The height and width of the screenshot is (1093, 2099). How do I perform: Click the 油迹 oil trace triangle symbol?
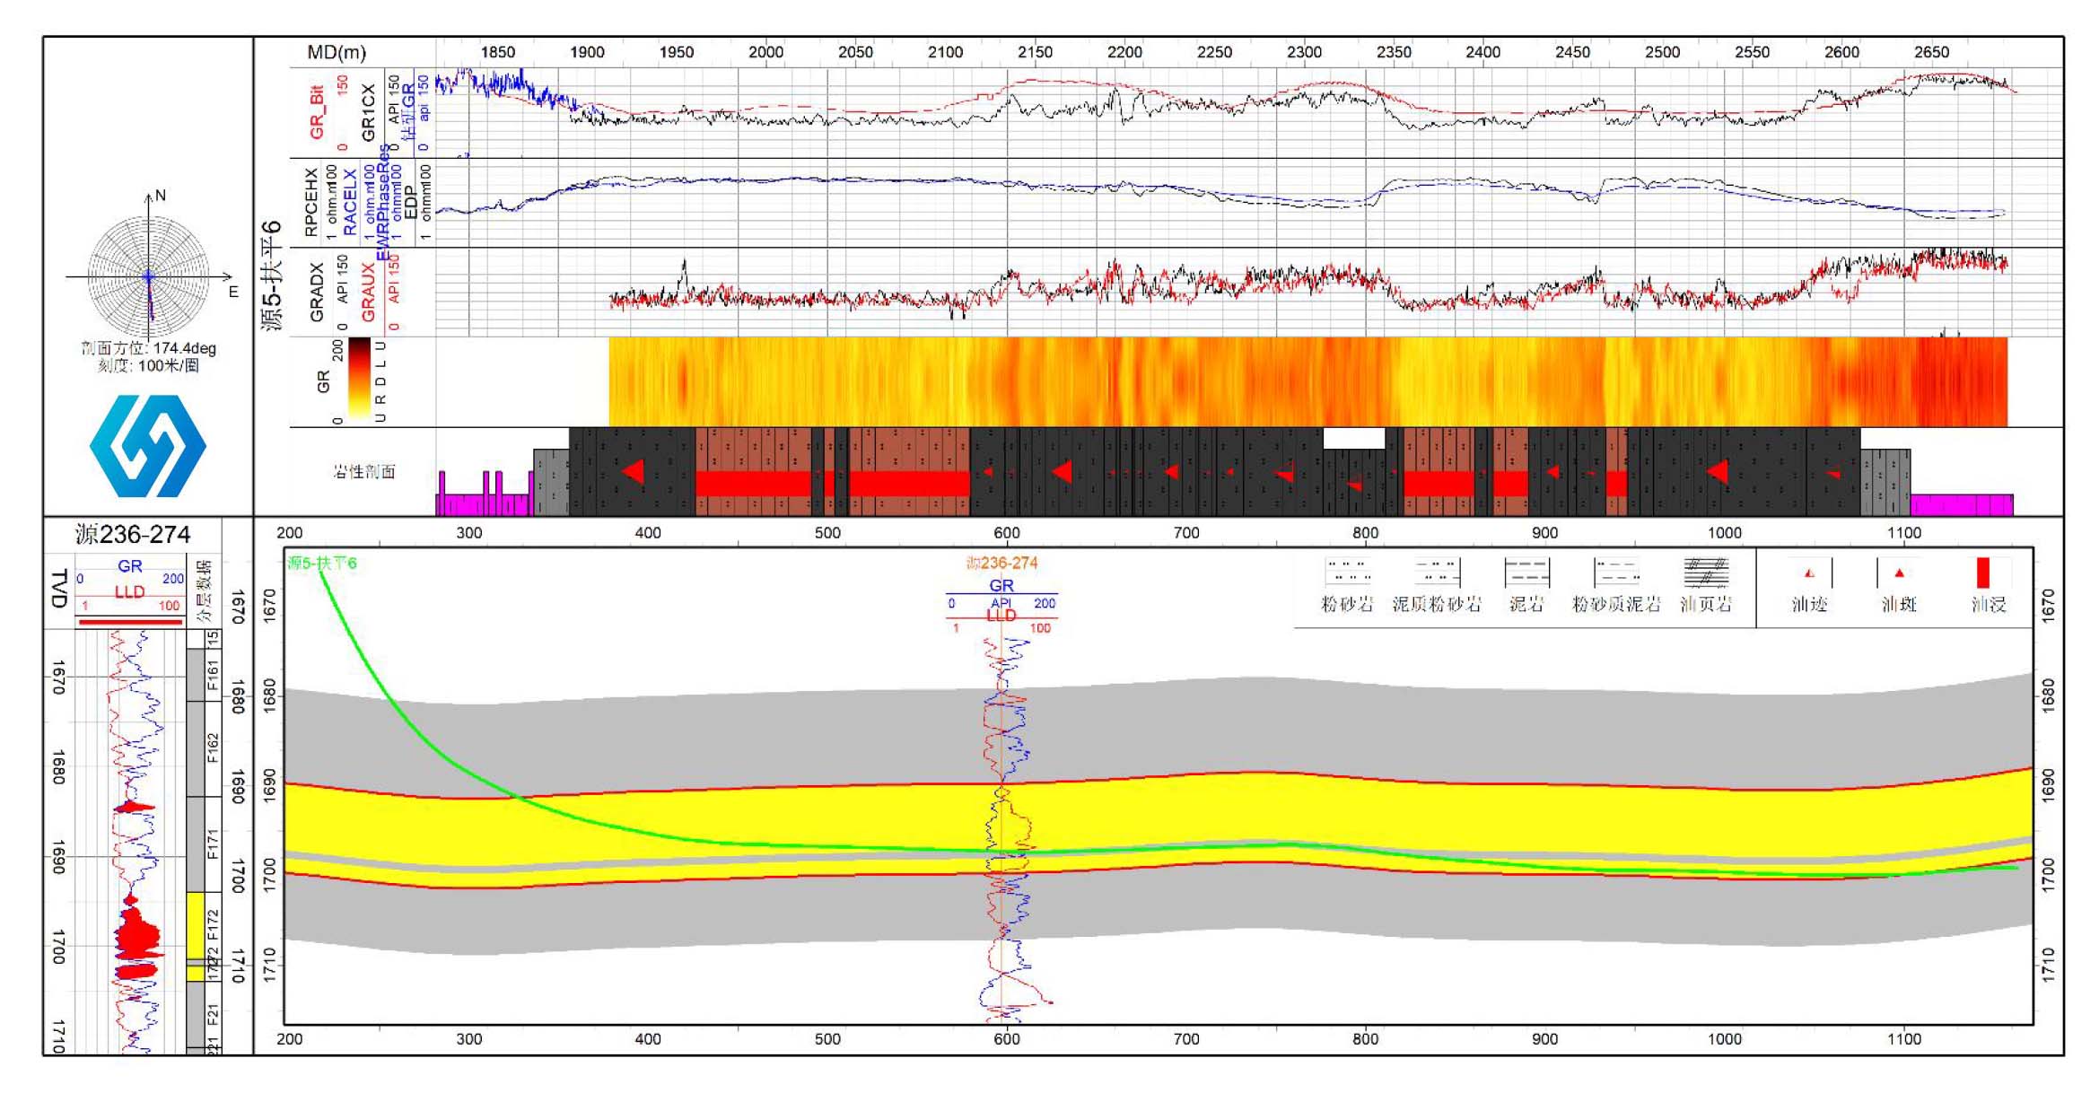click(1809, 573)
